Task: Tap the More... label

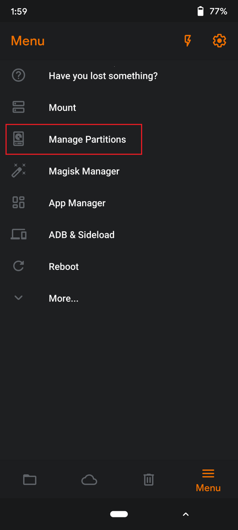Action: [x=63, y=299]
